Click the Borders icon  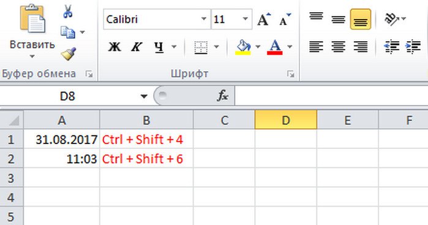click(201, 47)
